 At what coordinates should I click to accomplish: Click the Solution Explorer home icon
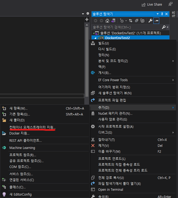[x=107, y=21]
